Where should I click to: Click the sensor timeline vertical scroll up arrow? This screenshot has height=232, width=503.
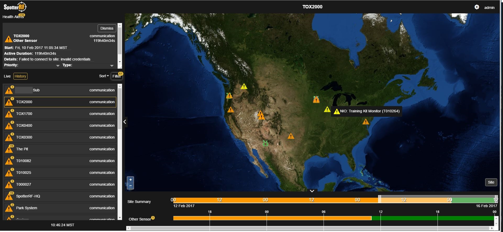[496, 218]
